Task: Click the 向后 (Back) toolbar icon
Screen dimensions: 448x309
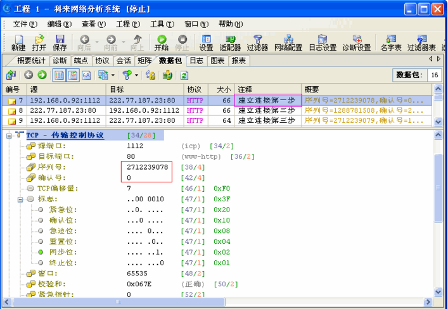Action: click(84, 43)
